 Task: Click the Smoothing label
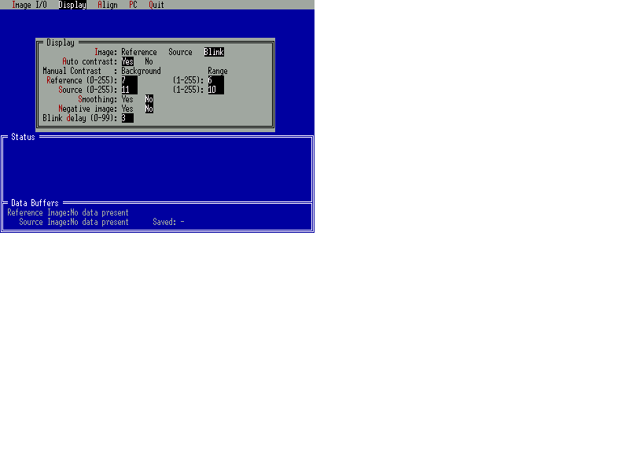click(97, 99)
